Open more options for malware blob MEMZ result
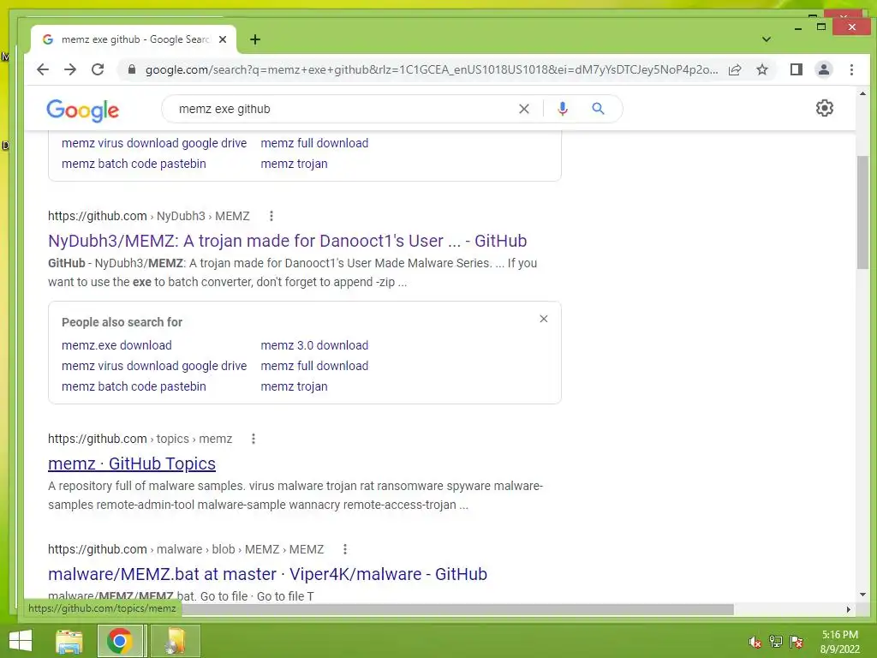Image resolution: width=877 pixels, height=658 pixels. 345,549
